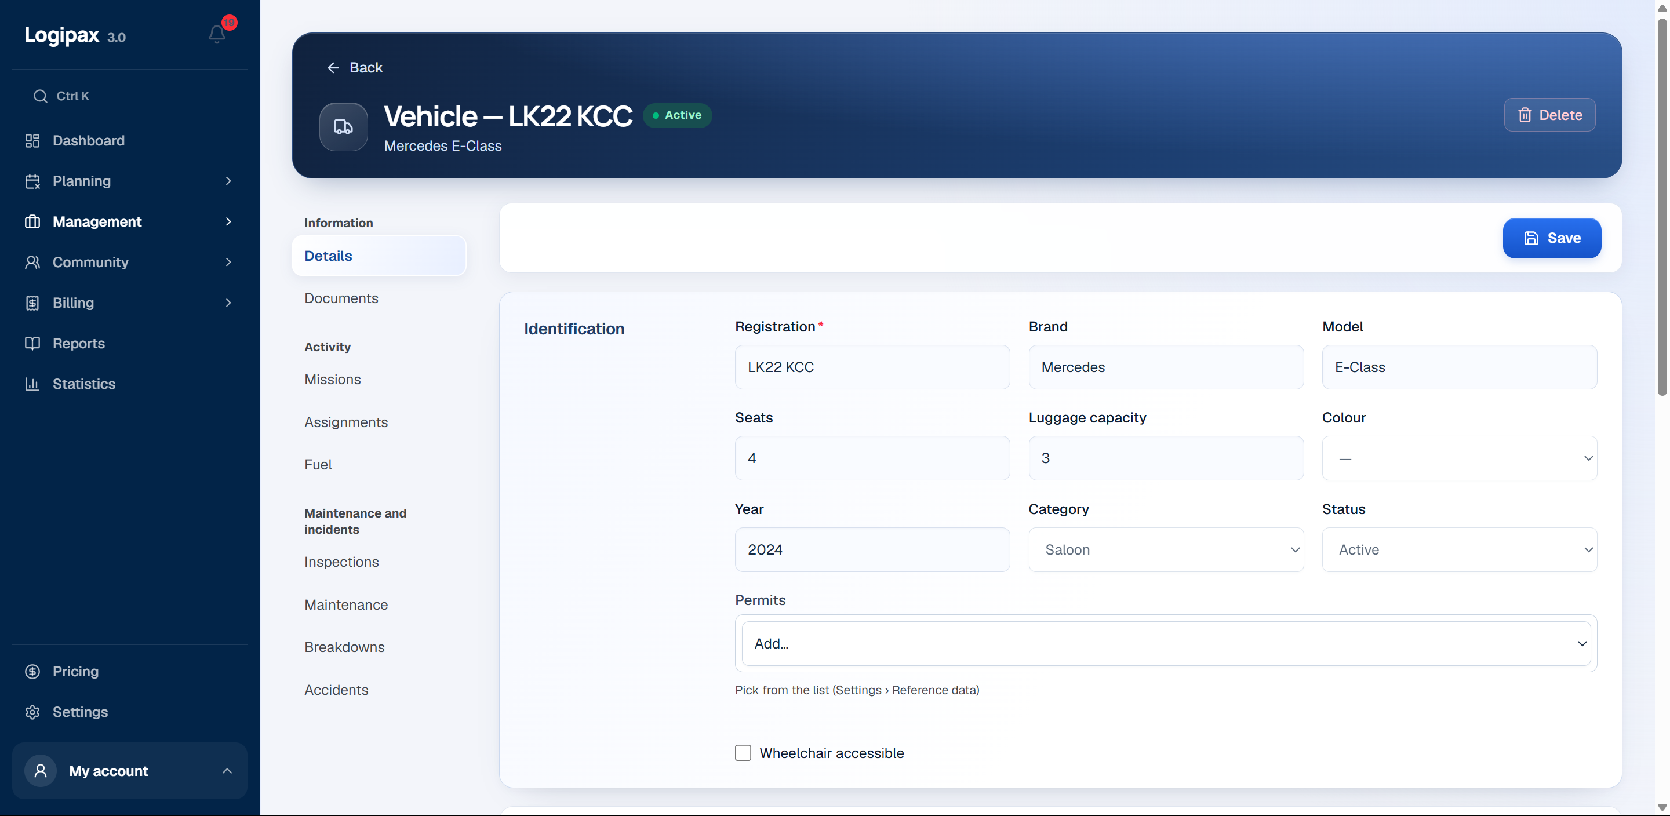Image resolution: width=1670 pixels, height=816 pixels.
Task: Click the Dashboard grid icon
Action: (x=32, y=141)
